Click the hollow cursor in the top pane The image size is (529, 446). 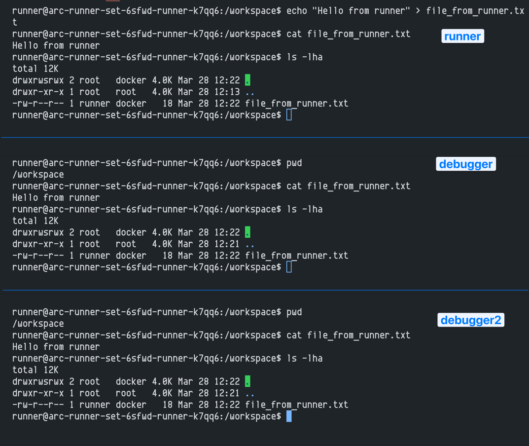point(289,115)
